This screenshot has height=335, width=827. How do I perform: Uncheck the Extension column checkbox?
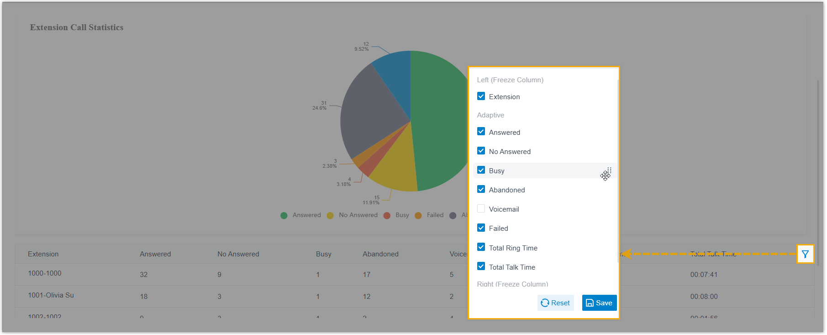tap(481, 96)
